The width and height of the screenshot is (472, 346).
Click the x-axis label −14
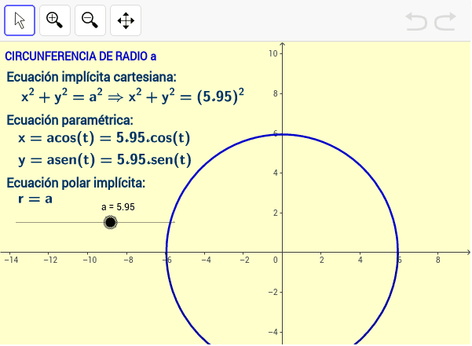[12, 260]
